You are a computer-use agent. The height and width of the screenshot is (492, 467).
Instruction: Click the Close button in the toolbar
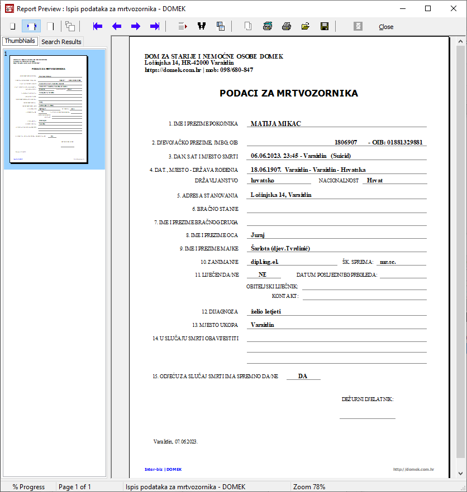[385, 27]
